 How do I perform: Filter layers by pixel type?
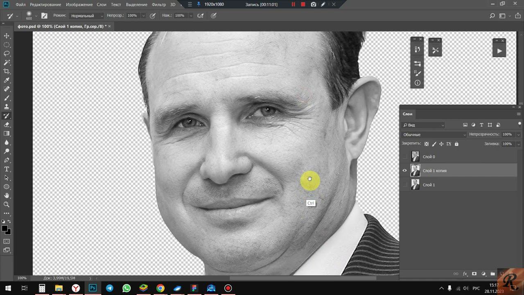pos(465,125)
